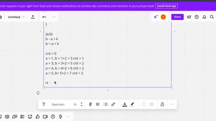The width and height of the screenshot is (216, 121).
Task: Open the cards list icon
Action: click(22, 117)
